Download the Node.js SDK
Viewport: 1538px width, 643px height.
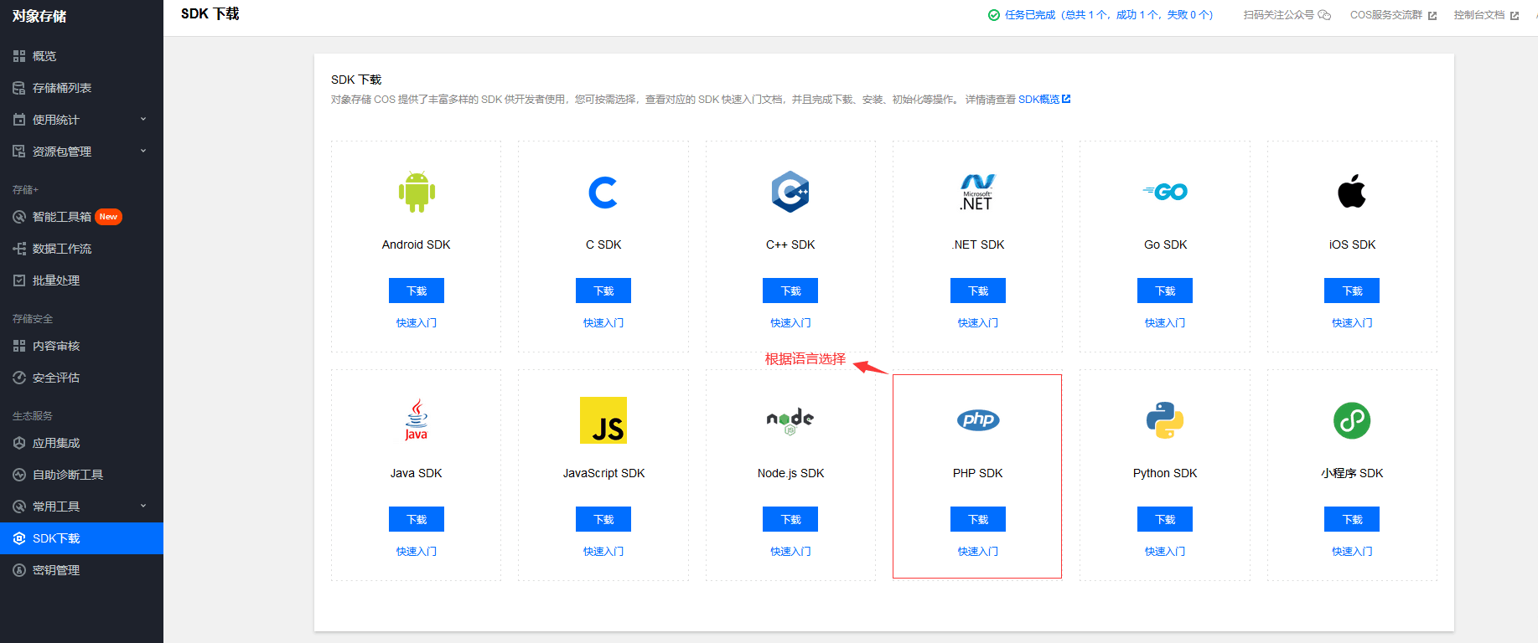(790, 519)
